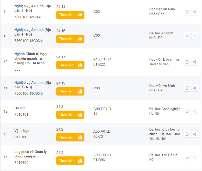
Task: Open Theo năm chart for score 24.16
Action: pyautogui.click(x=70, y=39)
